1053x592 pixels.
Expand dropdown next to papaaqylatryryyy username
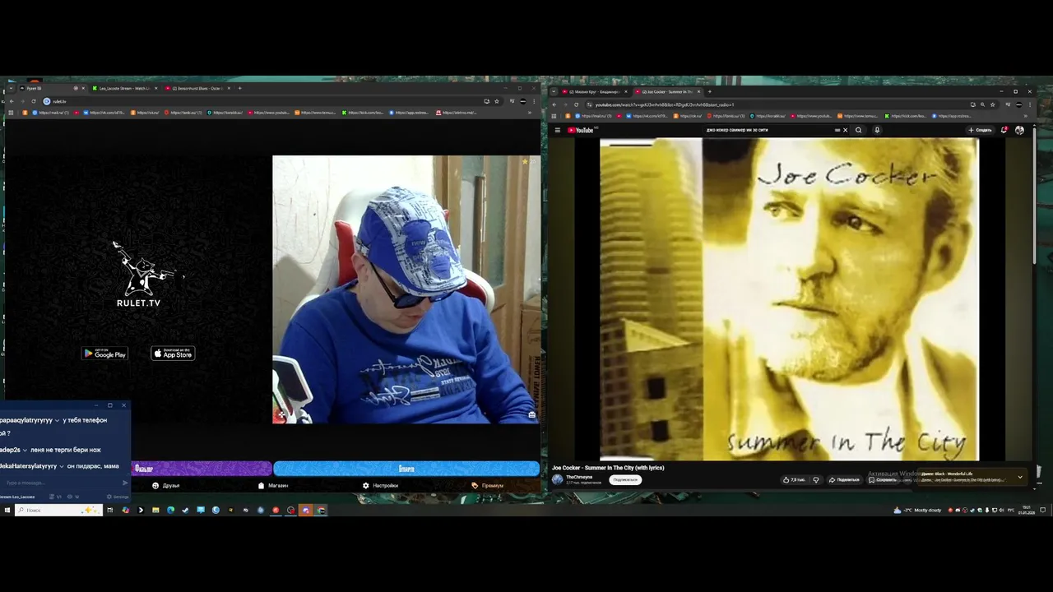coord(57,420)
